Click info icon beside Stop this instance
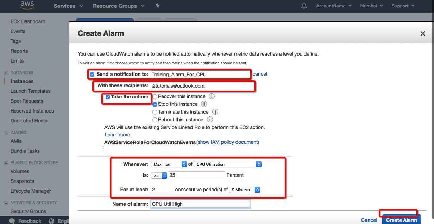 coord(204,104)
